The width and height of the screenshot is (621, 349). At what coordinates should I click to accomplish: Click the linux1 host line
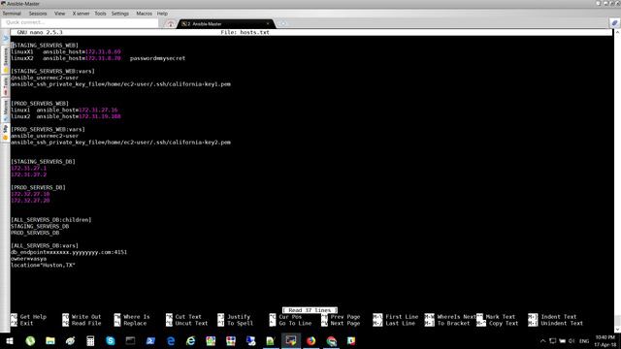click(64, 110)
